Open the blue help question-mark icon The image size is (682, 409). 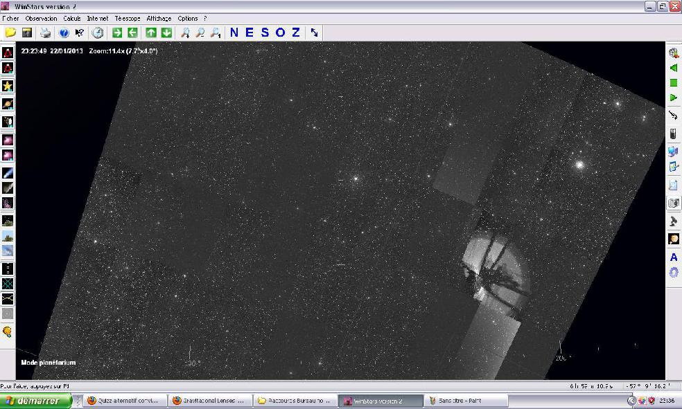[64, 33]
